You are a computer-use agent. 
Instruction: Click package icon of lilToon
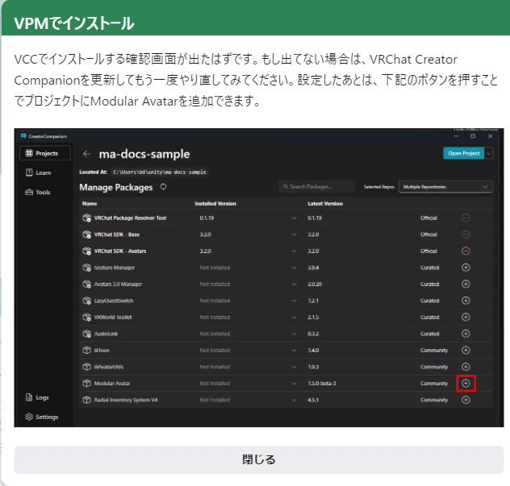click(x=86, y=351)
